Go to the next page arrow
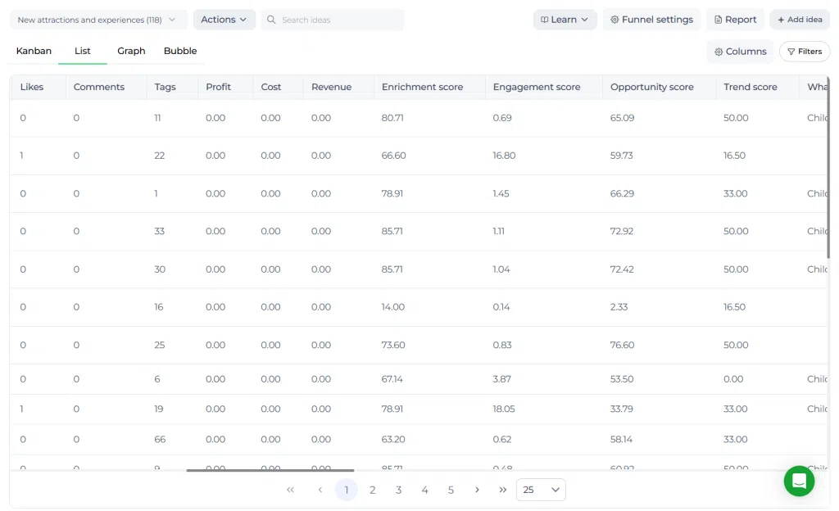 [477, 490]
